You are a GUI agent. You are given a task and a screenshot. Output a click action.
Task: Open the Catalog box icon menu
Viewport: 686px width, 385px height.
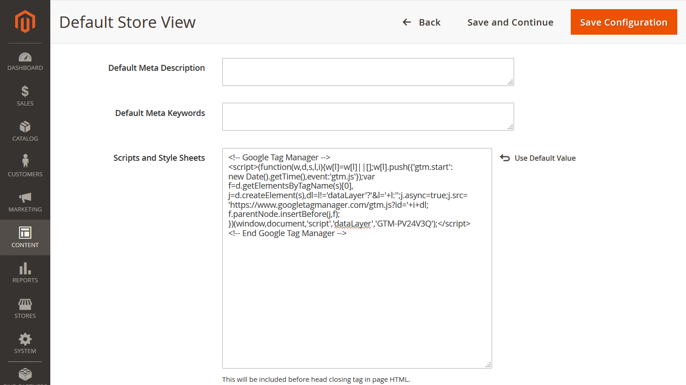click(x=25, y=127)
